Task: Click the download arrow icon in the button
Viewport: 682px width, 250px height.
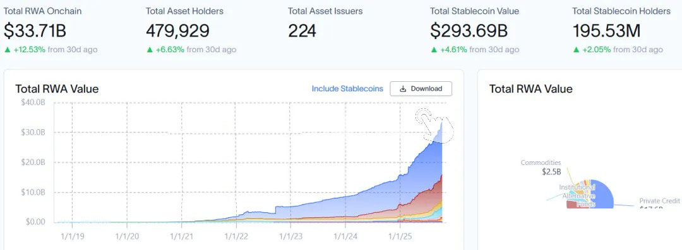Action: pyautogui.click(x=403, y=89)
